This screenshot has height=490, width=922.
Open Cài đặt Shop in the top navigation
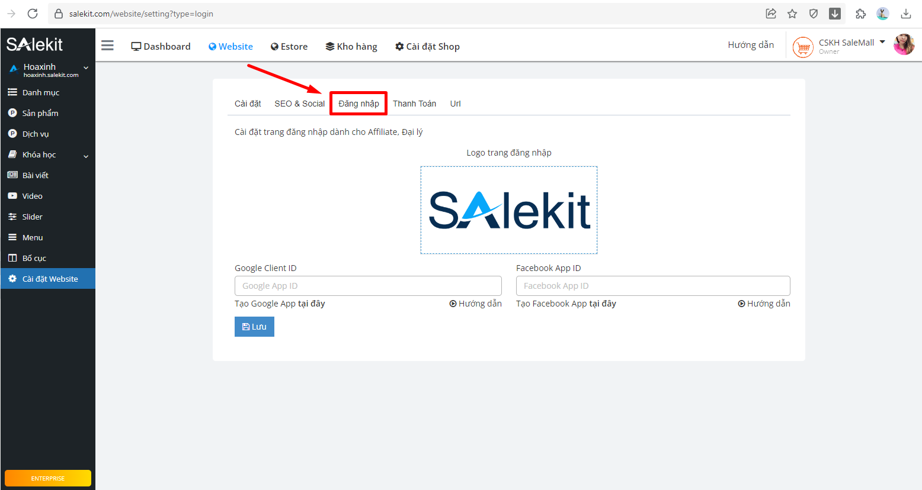[427, 46]
